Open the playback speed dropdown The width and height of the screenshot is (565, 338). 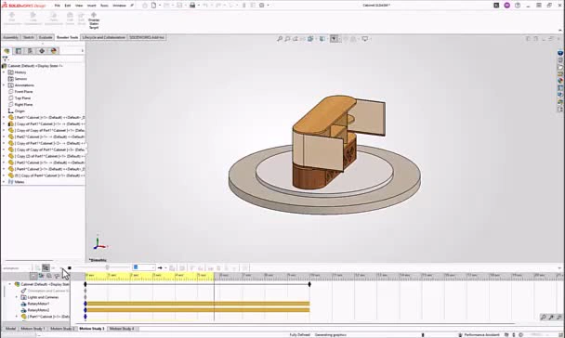pos(144,267)
